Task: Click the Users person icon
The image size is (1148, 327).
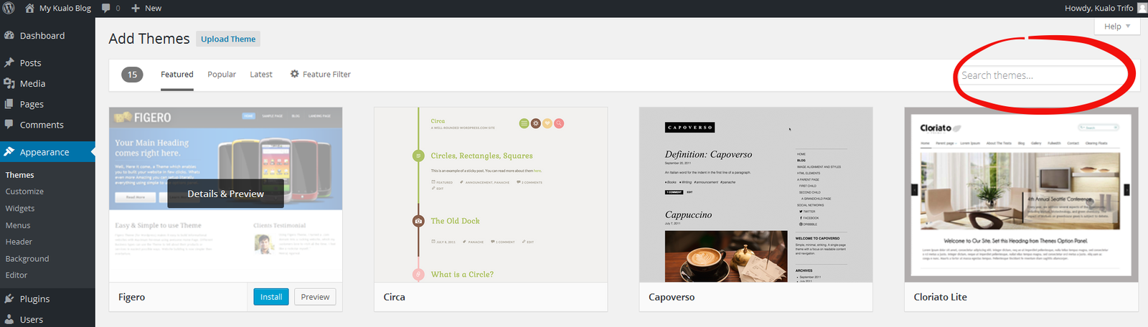Action: [x=9, y=319]
